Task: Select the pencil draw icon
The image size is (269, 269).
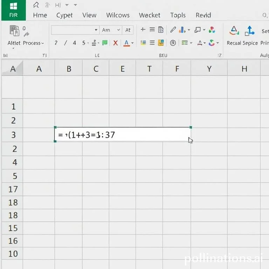Action: 173,29
